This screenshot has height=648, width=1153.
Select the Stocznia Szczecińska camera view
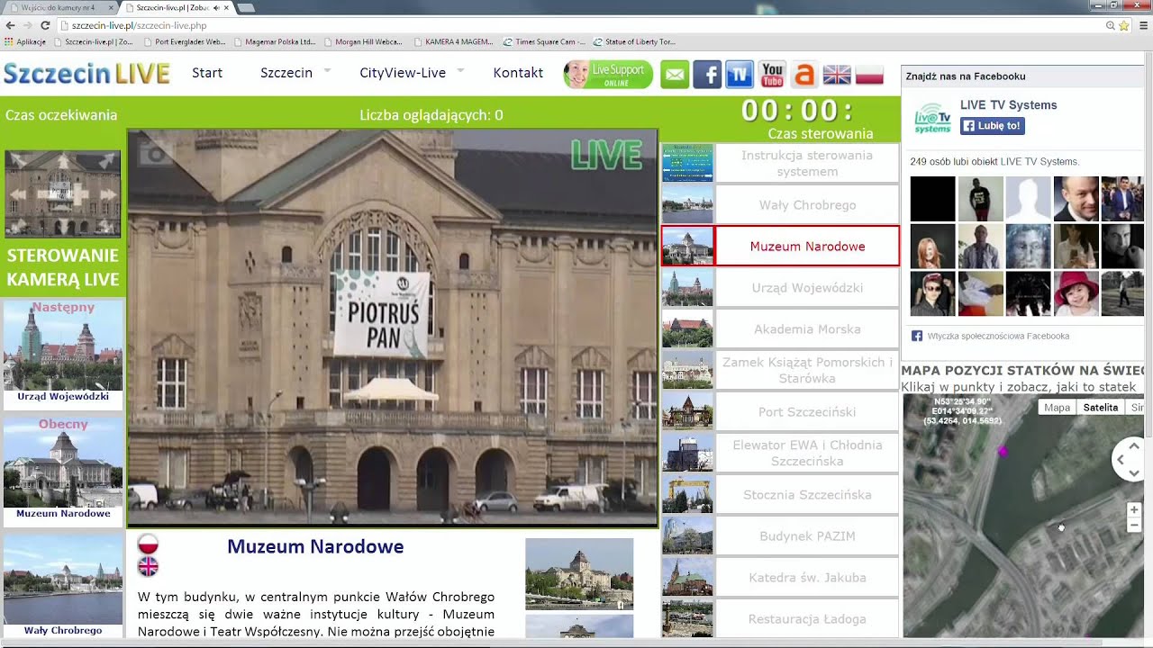click(x=807, y=494)
